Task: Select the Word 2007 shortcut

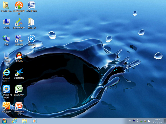Action: (x=32, y=6)
